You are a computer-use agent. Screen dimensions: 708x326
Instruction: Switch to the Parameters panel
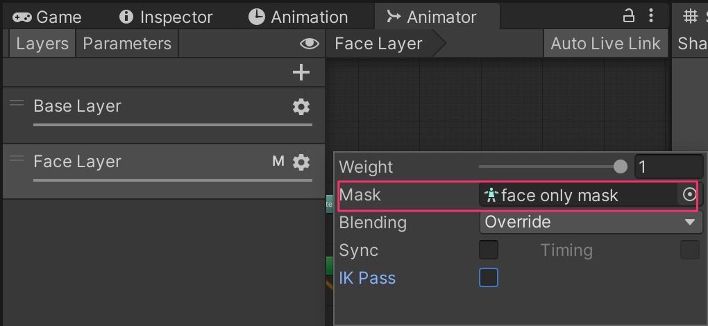127,43
